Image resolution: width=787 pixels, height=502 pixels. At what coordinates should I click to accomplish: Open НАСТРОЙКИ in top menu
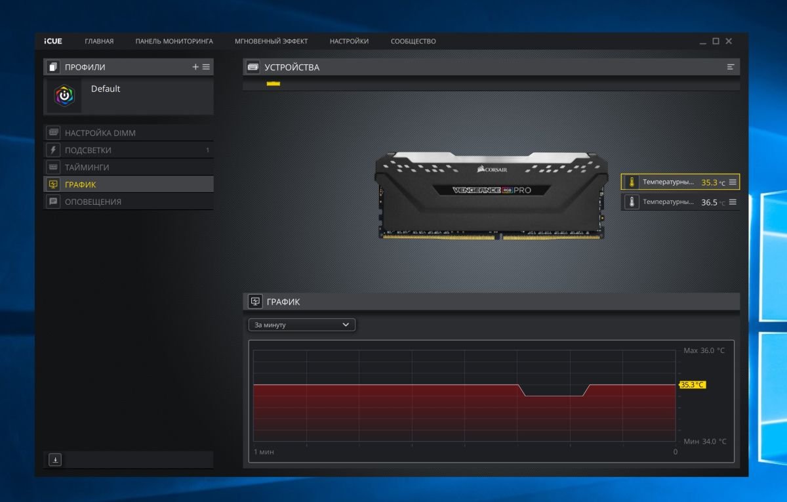point(349,41)
